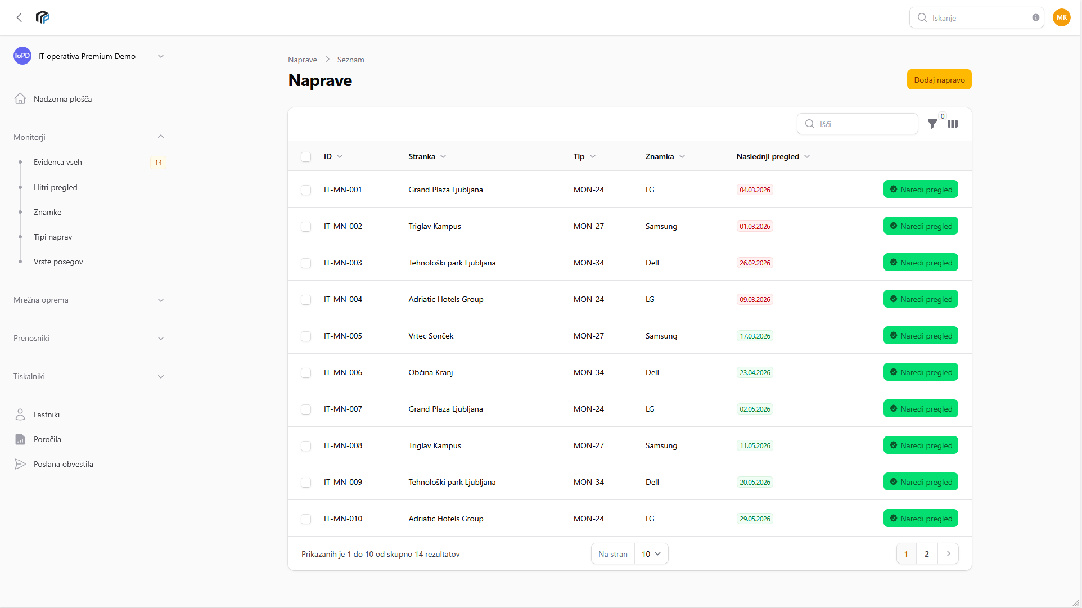Image resolution: width=1082 pixels, height=608 pixels.
Task: Click Naredi pregled for IT-MN-005
Action: 920,336
